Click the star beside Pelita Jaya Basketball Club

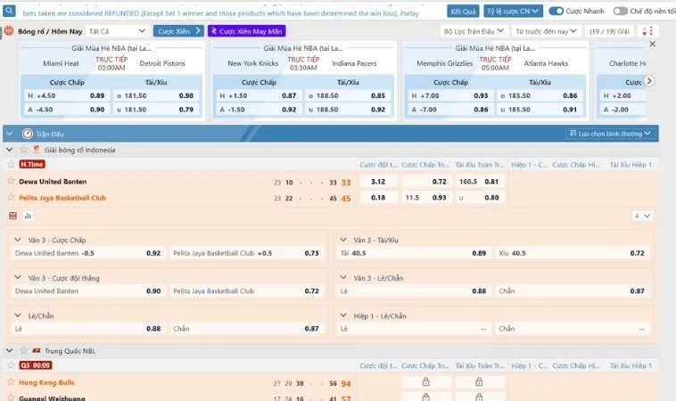pos(11,198)
